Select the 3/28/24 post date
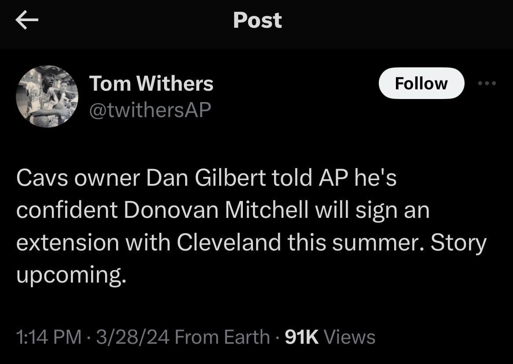Screen dimensions: 513x364 click(132, 337)
